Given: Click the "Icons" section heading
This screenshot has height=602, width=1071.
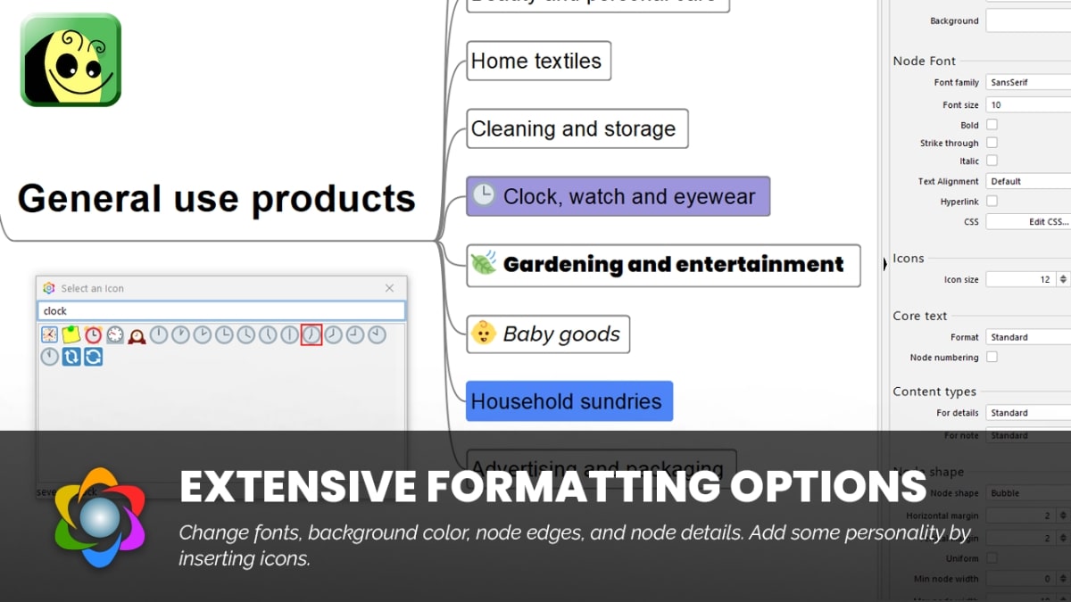Looking at the screenshot, I should (x=909, y=258).
